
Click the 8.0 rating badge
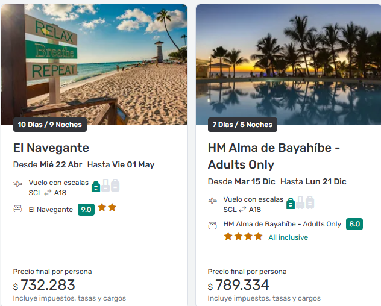coord(354,224)
